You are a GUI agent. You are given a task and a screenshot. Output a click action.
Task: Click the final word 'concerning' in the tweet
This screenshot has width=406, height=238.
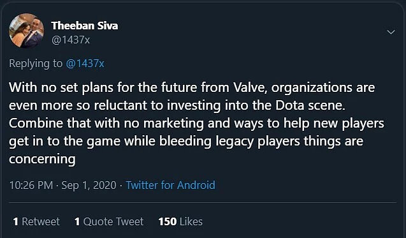point(42,159)
